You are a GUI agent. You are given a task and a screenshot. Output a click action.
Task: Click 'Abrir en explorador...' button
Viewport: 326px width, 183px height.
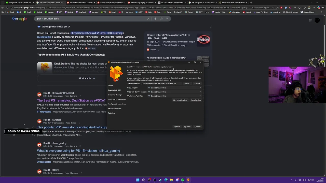point(180,100)
